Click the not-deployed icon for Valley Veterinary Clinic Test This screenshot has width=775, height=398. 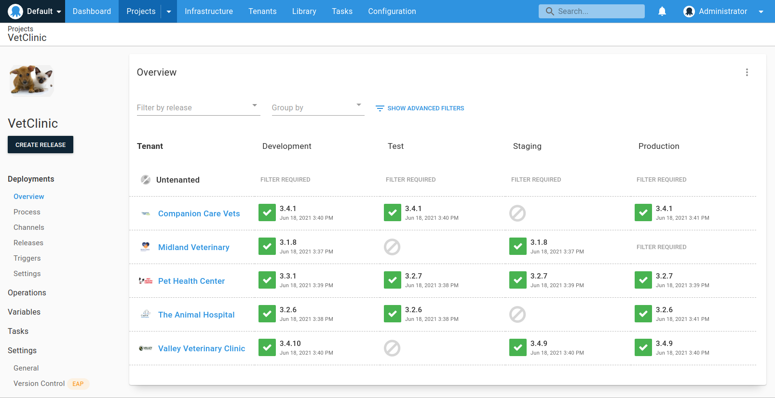point(392,348)
